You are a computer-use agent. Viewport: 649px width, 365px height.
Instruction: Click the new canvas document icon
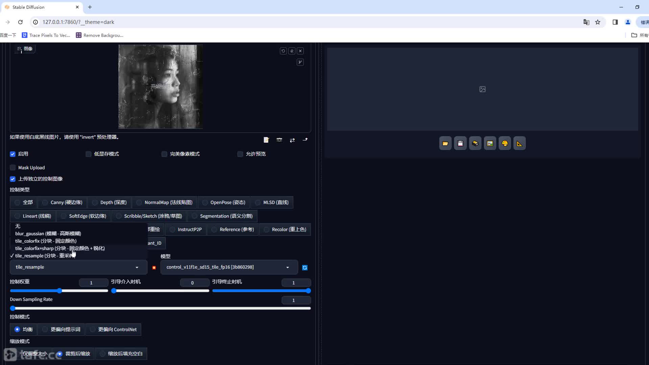click(x=266, y=140)
